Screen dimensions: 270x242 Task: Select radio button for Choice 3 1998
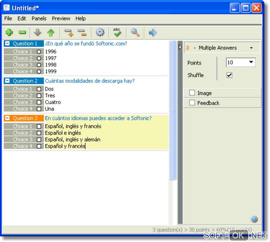pos(39,65)
